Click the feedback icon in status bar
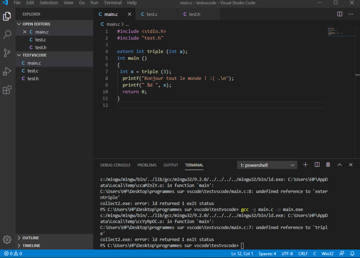360x258 pixels. click(342, 254)
